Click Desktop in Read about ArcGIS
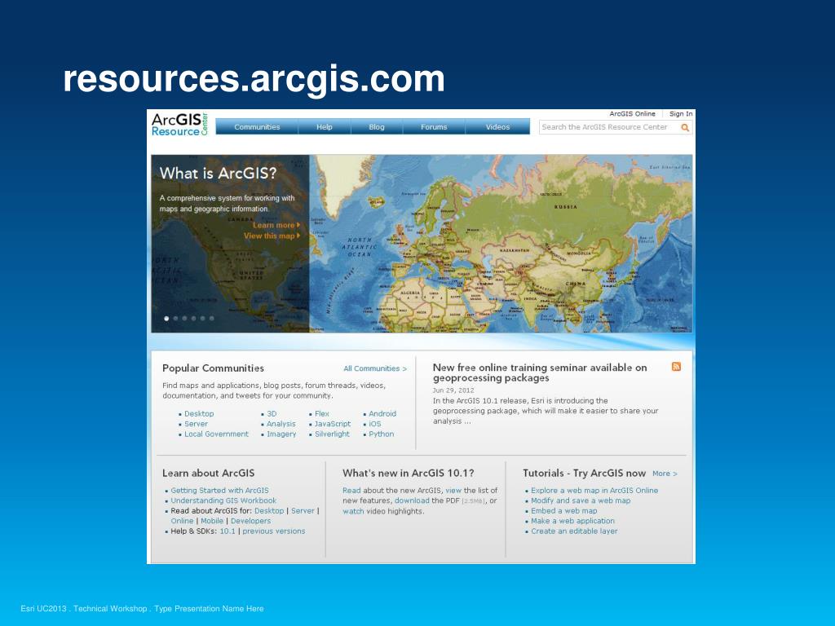835x626 pixels. tap(269, 510)
